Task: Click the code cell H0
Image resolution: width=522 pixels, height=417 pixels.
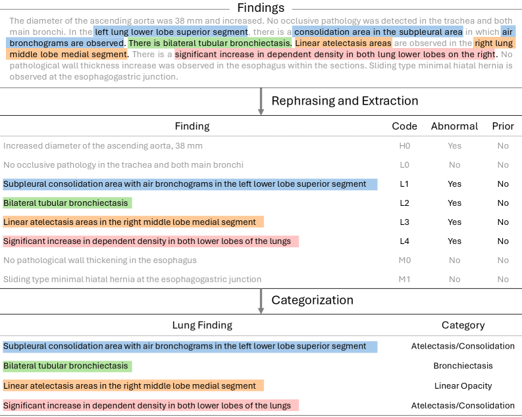Action: pos(404,146)
